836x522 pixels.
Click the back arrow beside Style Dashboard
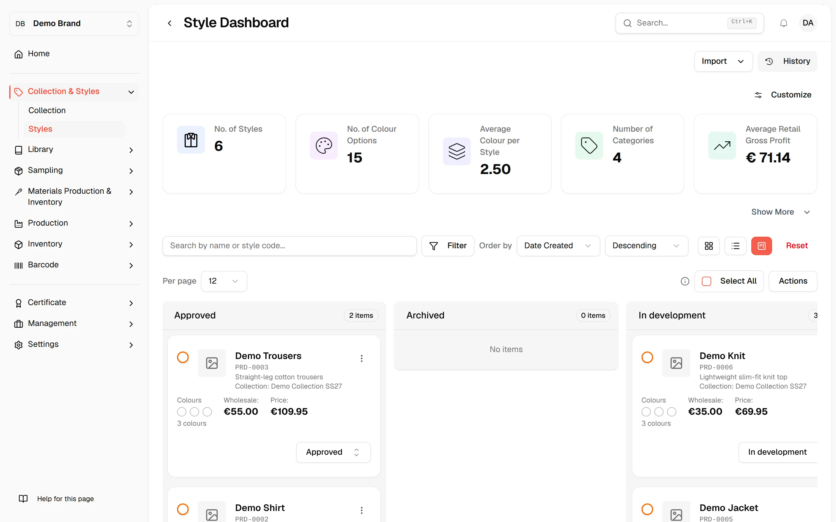point(170,23)
